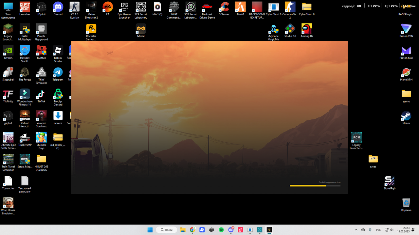
Task: Open the Backseat Drivers Demo shortcut
Action: [x=207, y=10]
